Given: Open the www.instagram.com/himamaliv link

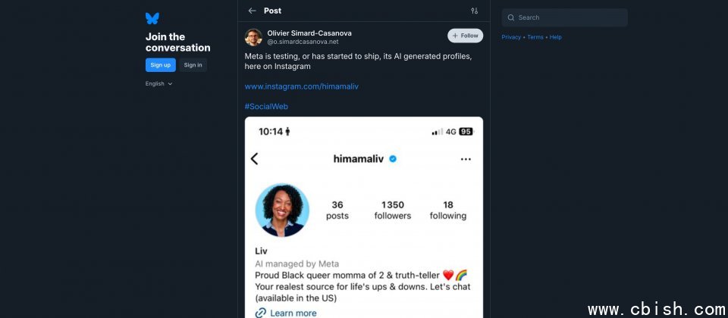Looking at the screenshot, I should [x=301, y=86].
